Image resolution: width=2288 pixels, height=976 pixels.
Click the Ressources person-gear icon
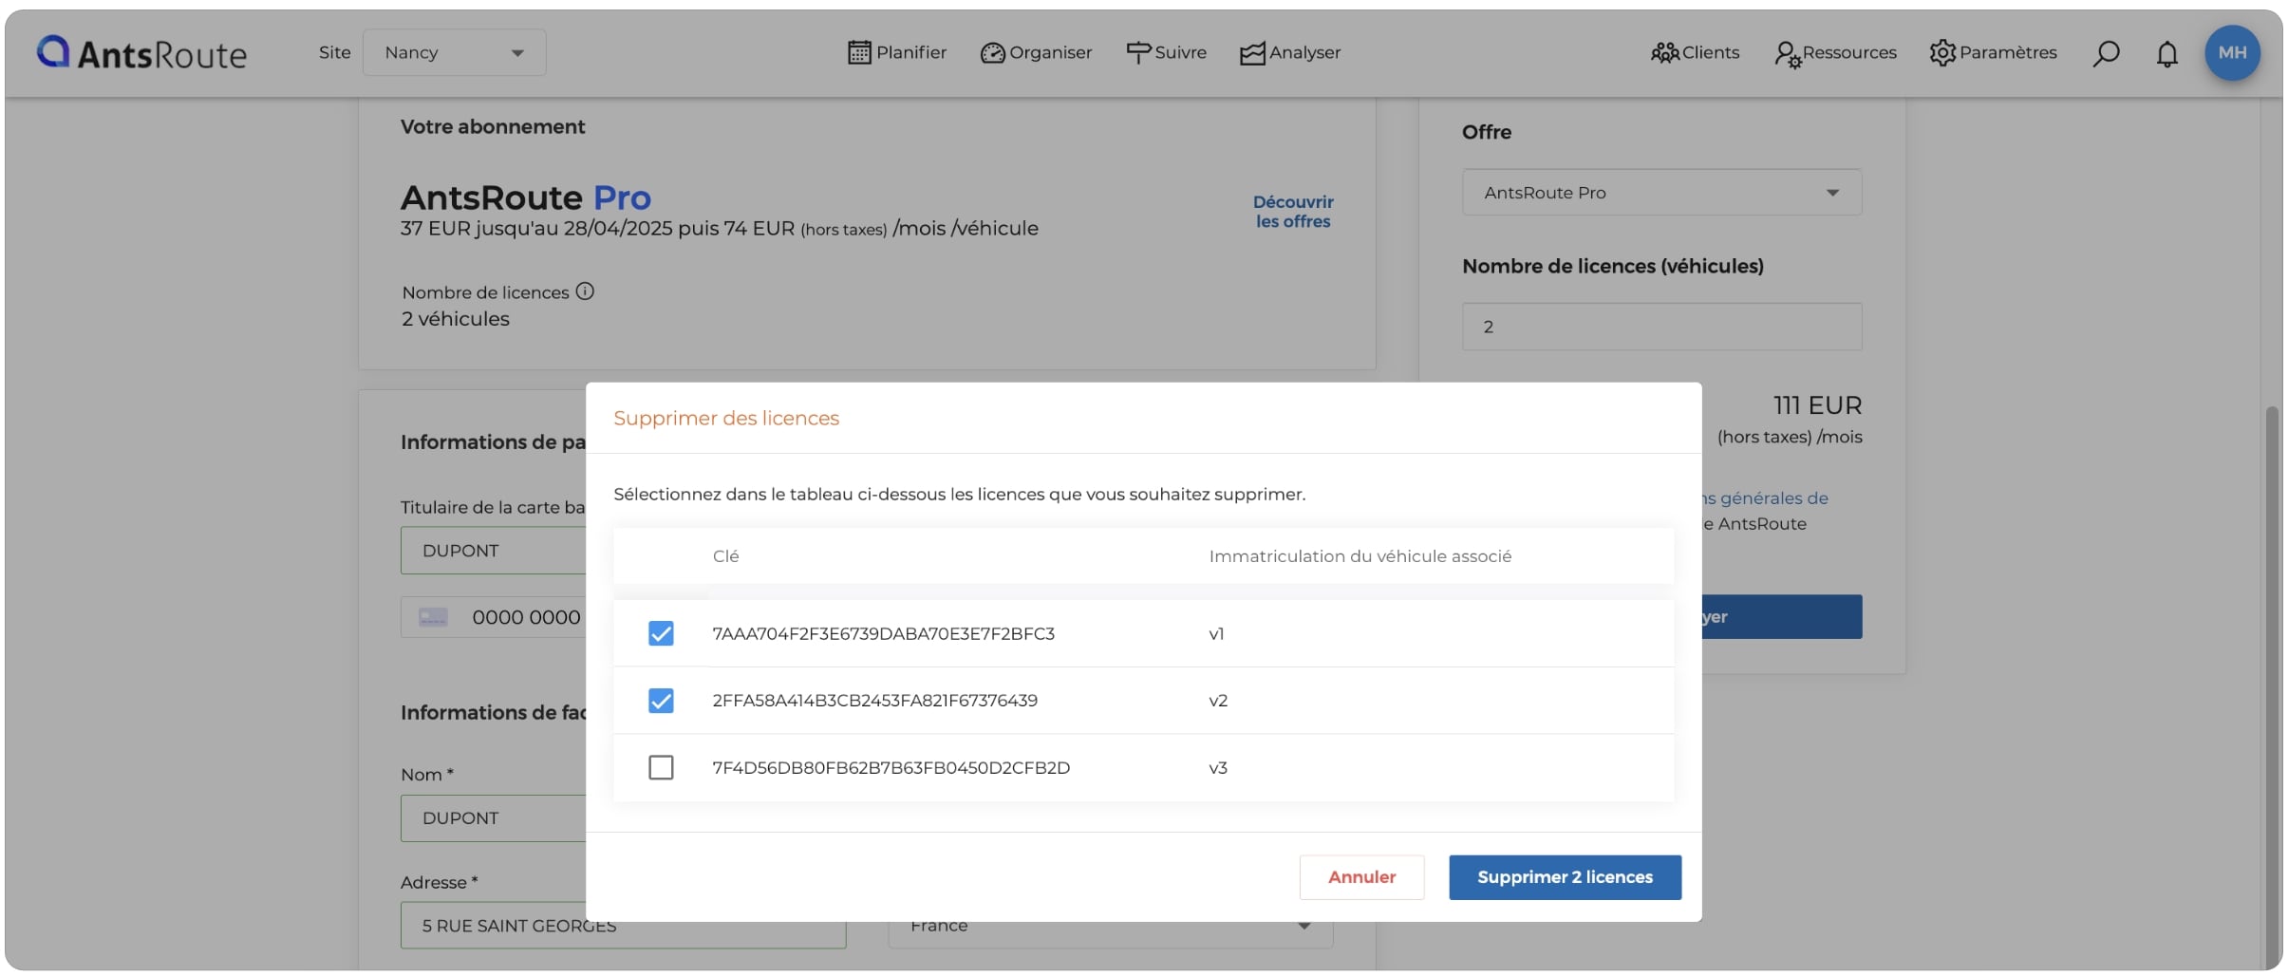pos(1788,54)
